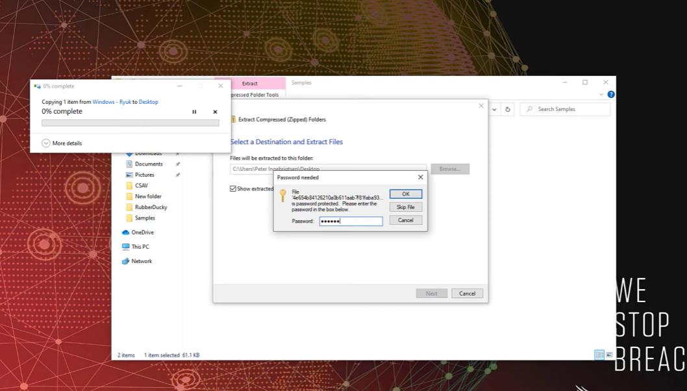Cancel the Extract wizard
This screenshot has width=687, height=391.
467,294
